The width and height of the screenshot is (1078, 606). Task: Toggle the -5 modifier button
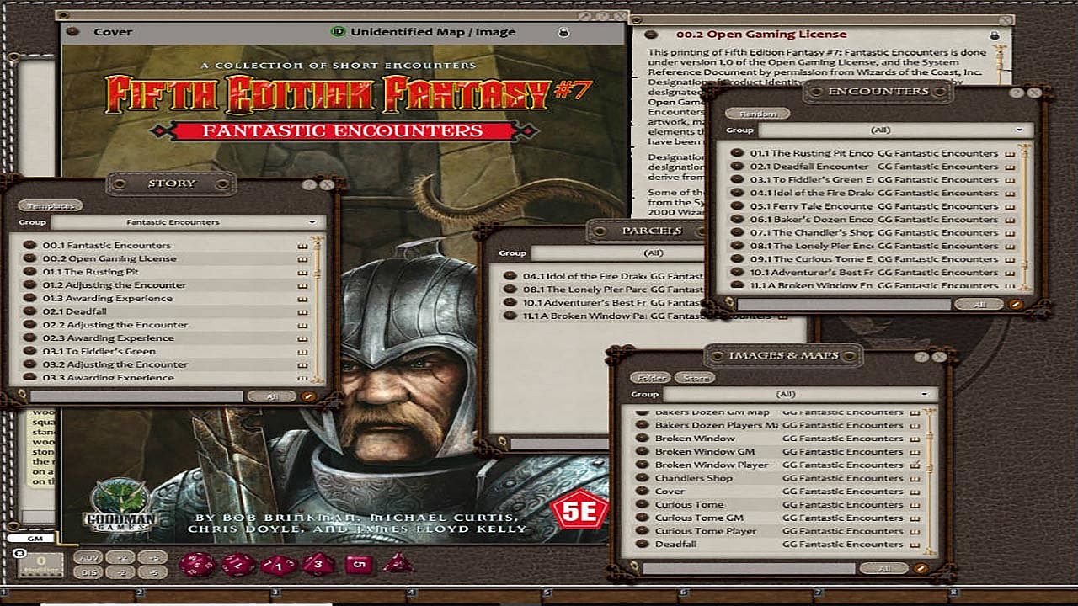pos(152,572)
